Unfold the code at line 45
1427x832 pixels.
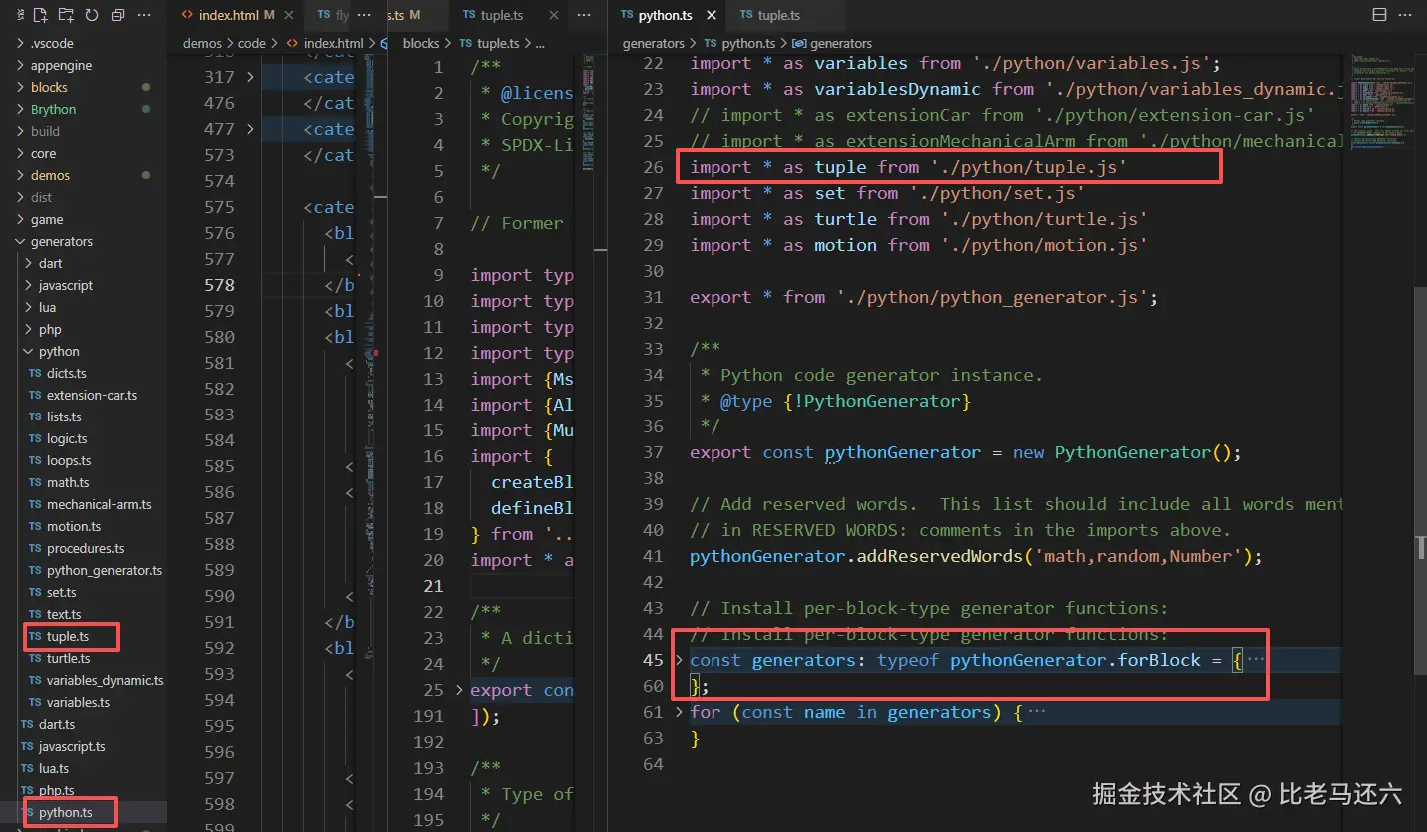[x=680, y=660]
